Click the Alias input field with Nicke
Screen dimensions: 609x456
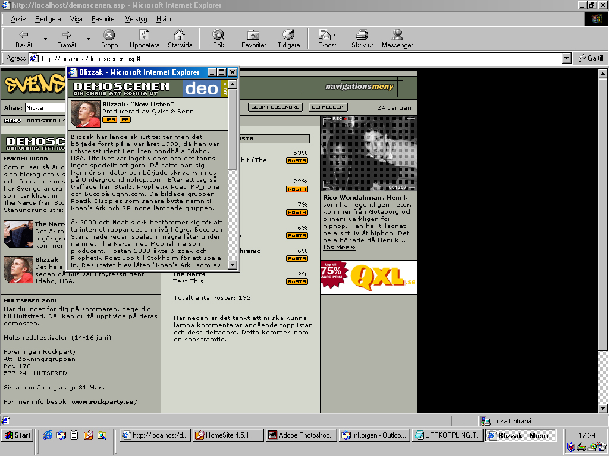tap(45, 108)
